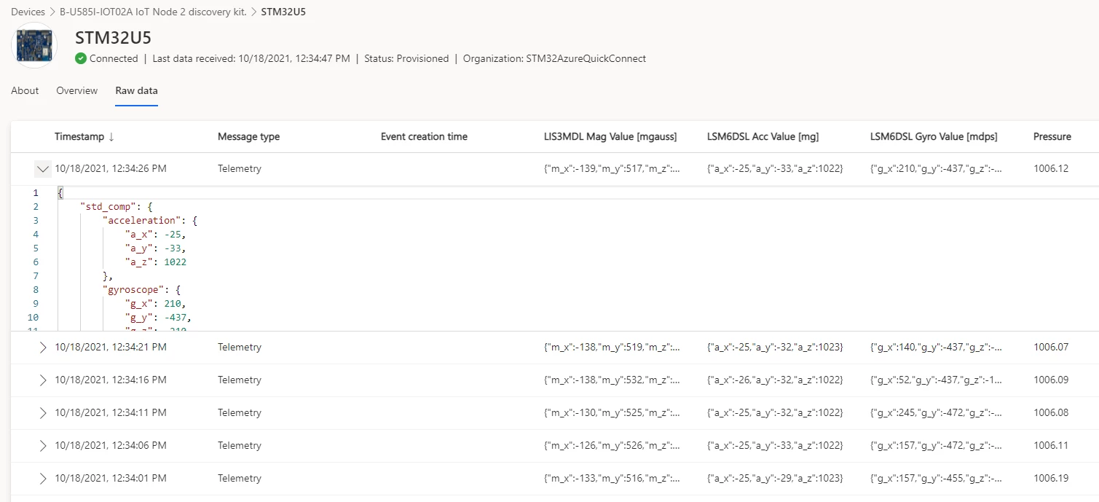Select the Raw data tab

tap(136, 90)
